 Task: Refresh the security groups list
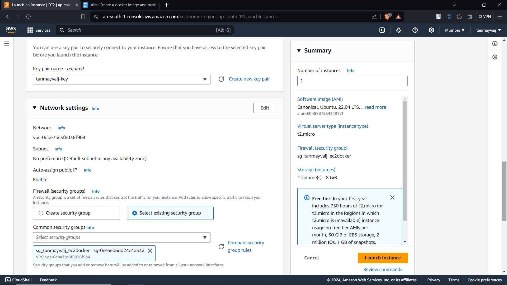(x=221, y=246)
